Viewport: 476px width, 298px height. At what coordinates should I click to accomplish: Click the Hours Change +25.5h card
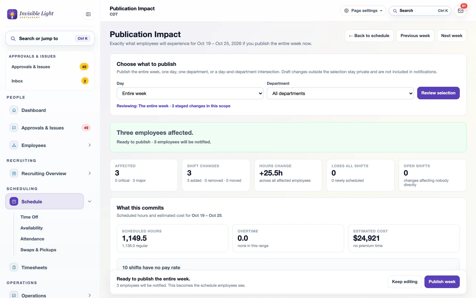(288, 175)
